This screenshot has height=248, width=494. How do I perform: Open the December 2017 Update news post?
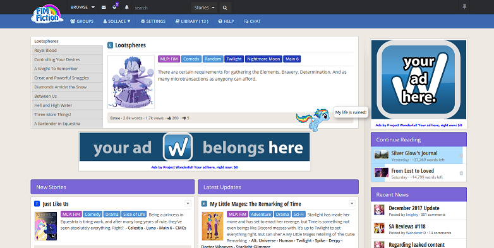click(x=414, y=208)
